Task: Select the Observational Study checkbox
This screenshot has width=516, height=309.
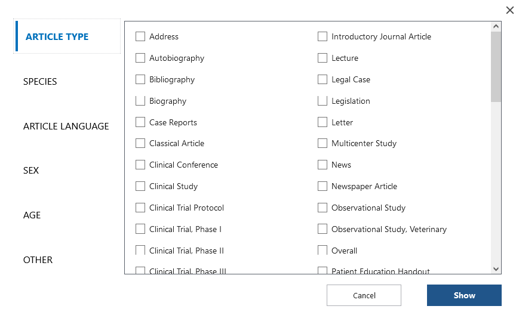Action: click(322, 208)
